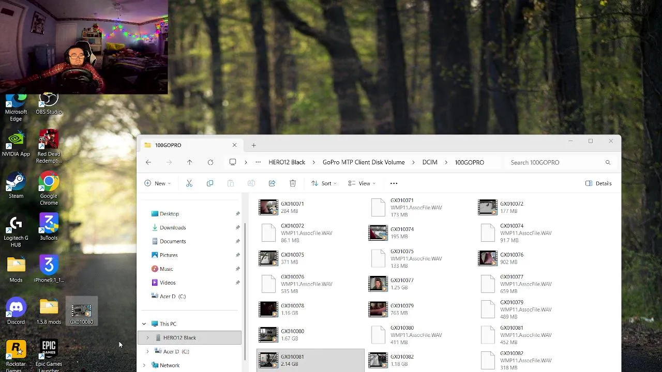Open Epic Games Launcher shortcut

(49, 356)
